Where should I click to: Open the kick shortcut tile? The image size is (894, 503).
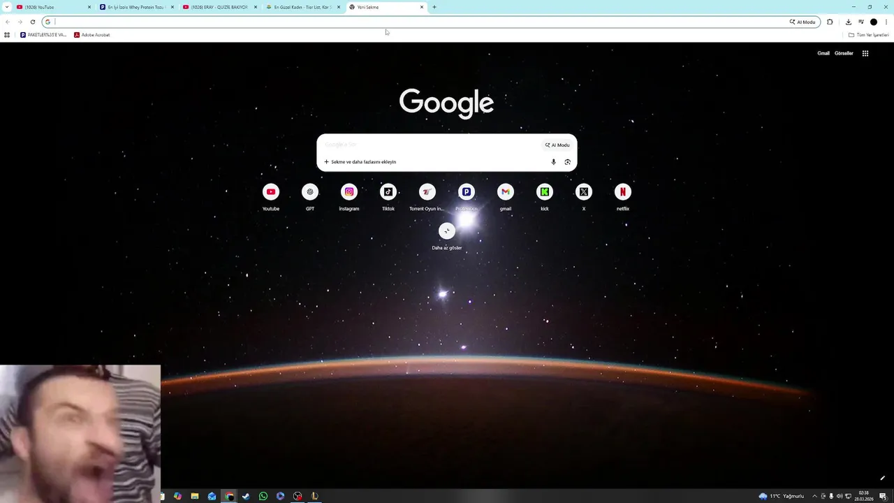(x=545, y=198)
